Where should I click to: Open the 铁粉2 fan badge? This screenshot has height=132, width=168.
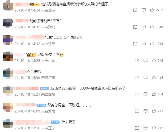tap(45, 88)
